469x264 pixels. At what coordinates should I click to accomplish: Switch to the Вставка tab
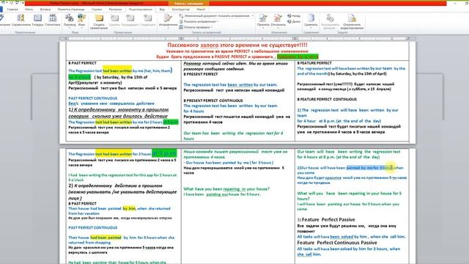coord(45,10)
